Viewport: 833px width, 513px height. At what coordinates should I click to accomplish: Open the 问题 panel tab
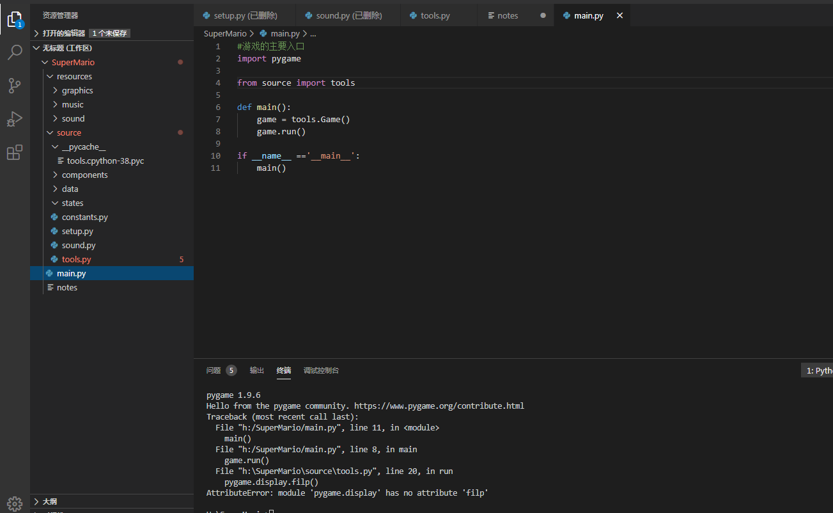(214, 370)
